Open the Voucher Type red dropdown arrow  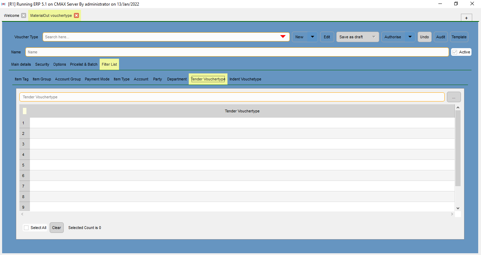(x=283, y=37)
